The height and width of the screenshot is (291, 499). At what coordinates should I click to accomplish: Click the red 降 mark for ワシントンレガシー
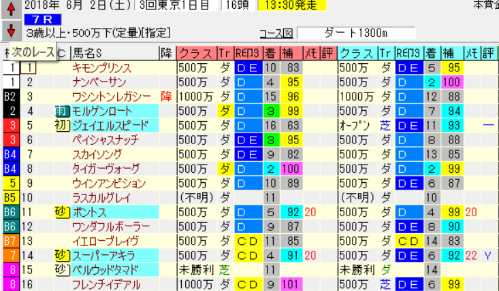pyautogui.click(x=166, y=97)
